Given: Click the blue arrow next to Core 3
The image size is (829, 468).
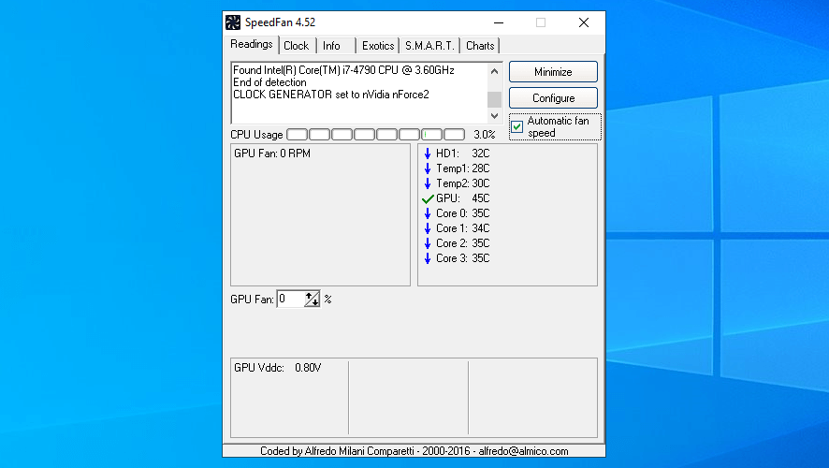Looking at the screenshot, I should (x=428, y=258).
